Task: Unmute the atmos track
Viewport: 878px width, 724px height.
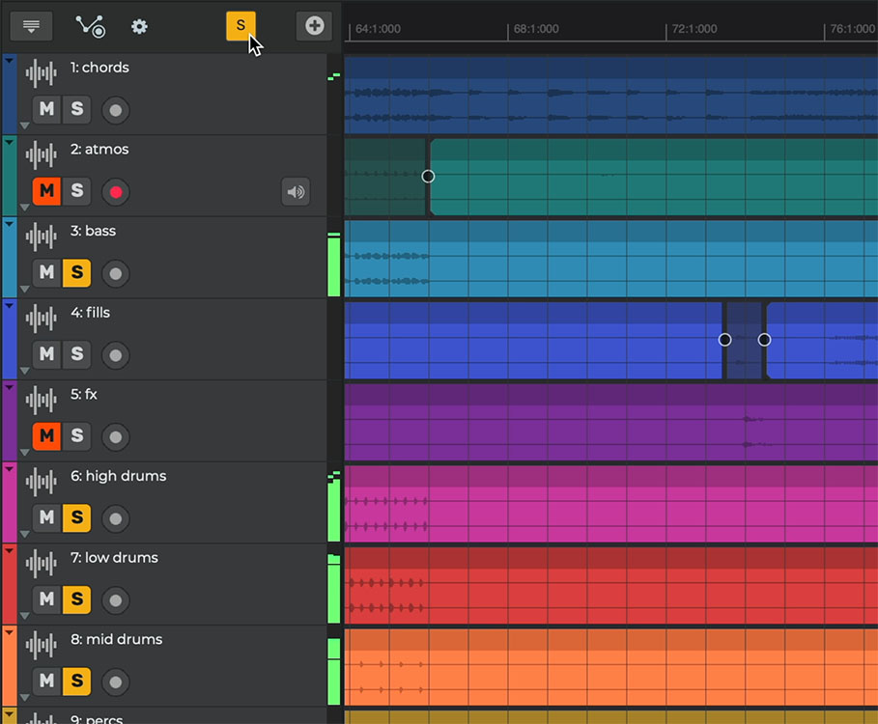Action: coord(46,191)
